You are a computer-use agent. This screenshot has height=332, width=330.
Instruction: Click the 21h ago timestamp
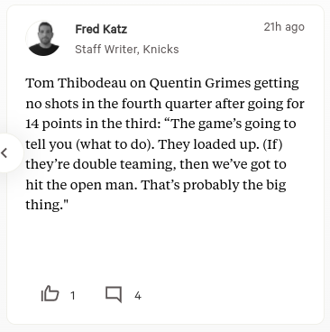pyautogui.click(x=284, y=27)
